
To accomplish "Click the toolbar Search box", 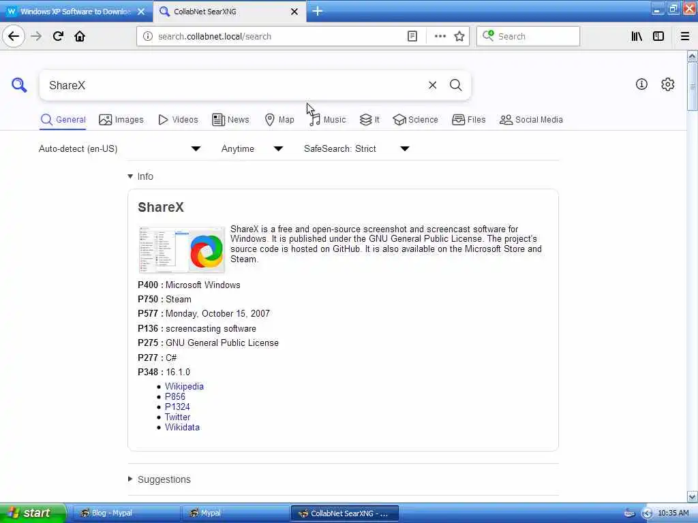I will [528, 37].
